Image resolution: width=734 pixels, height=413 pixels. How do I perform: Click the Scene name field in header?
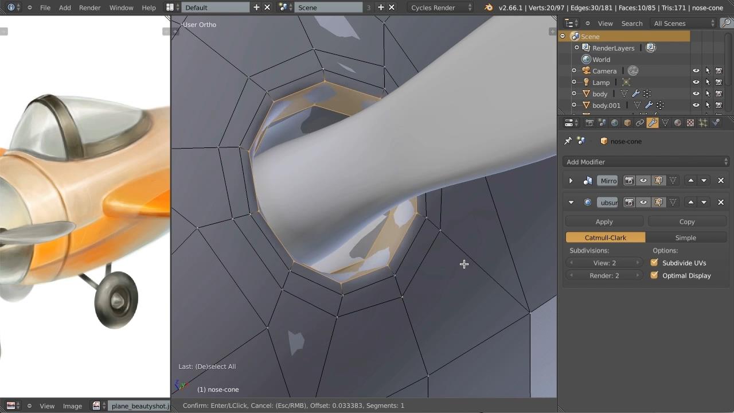(x=329, y=7)
